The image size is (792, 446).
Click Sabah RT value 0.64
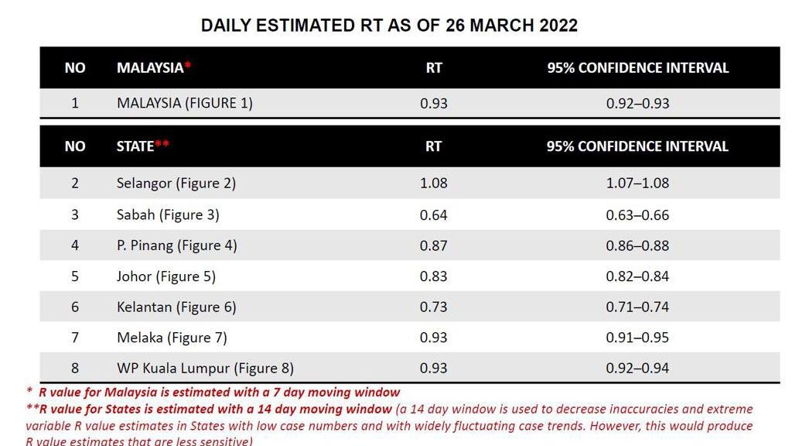click(433, 215)
